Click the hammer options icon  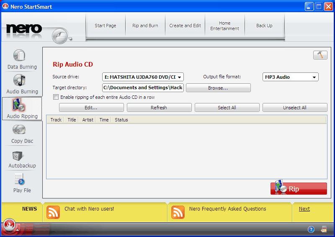[320, 55]
